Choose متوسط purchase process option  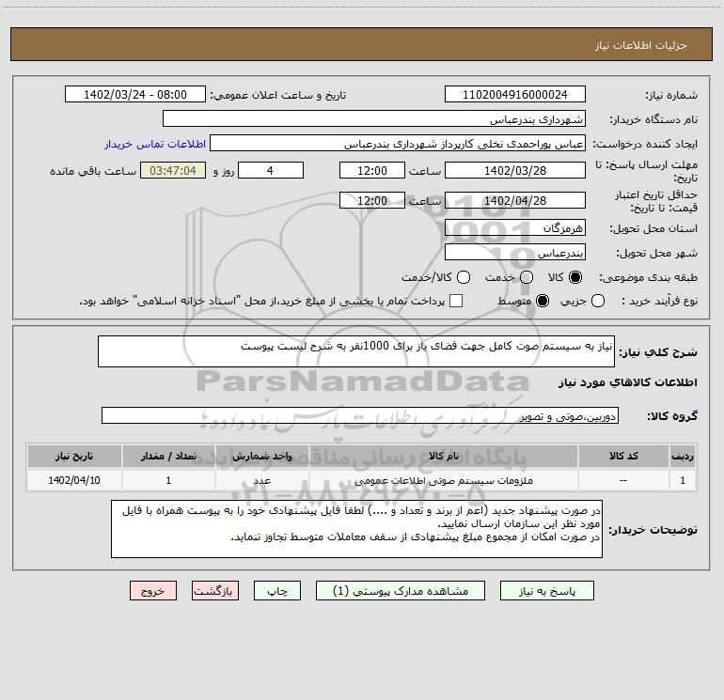pyautogui.click(x=543, y=301)
